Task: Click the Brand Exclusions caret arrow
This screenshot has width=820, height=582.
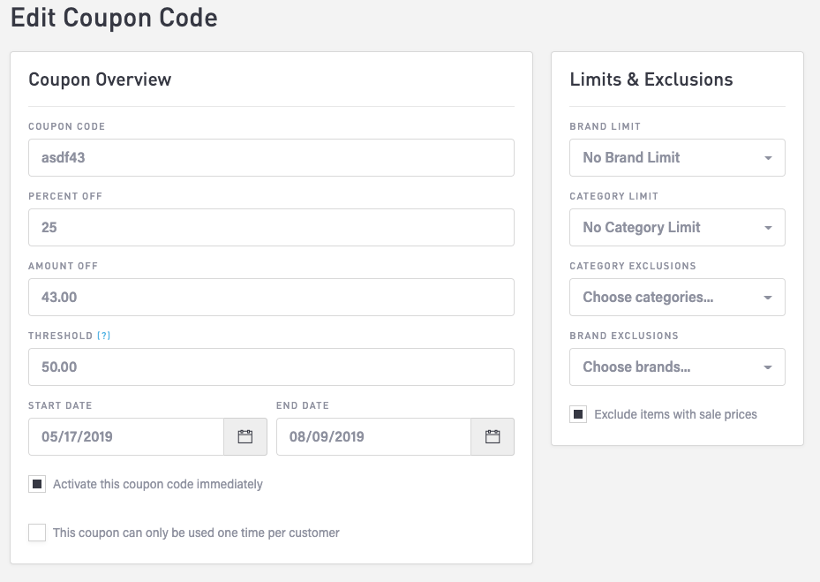Action: click(768, 367)
